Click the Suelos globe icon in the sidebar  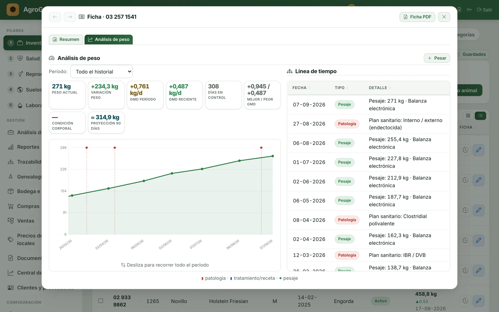click(x=20, y=90)
